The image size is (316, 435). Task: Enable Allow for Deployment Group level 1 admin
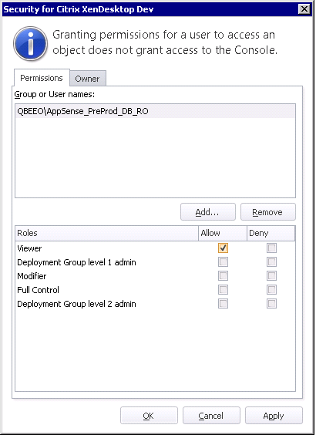223,262
